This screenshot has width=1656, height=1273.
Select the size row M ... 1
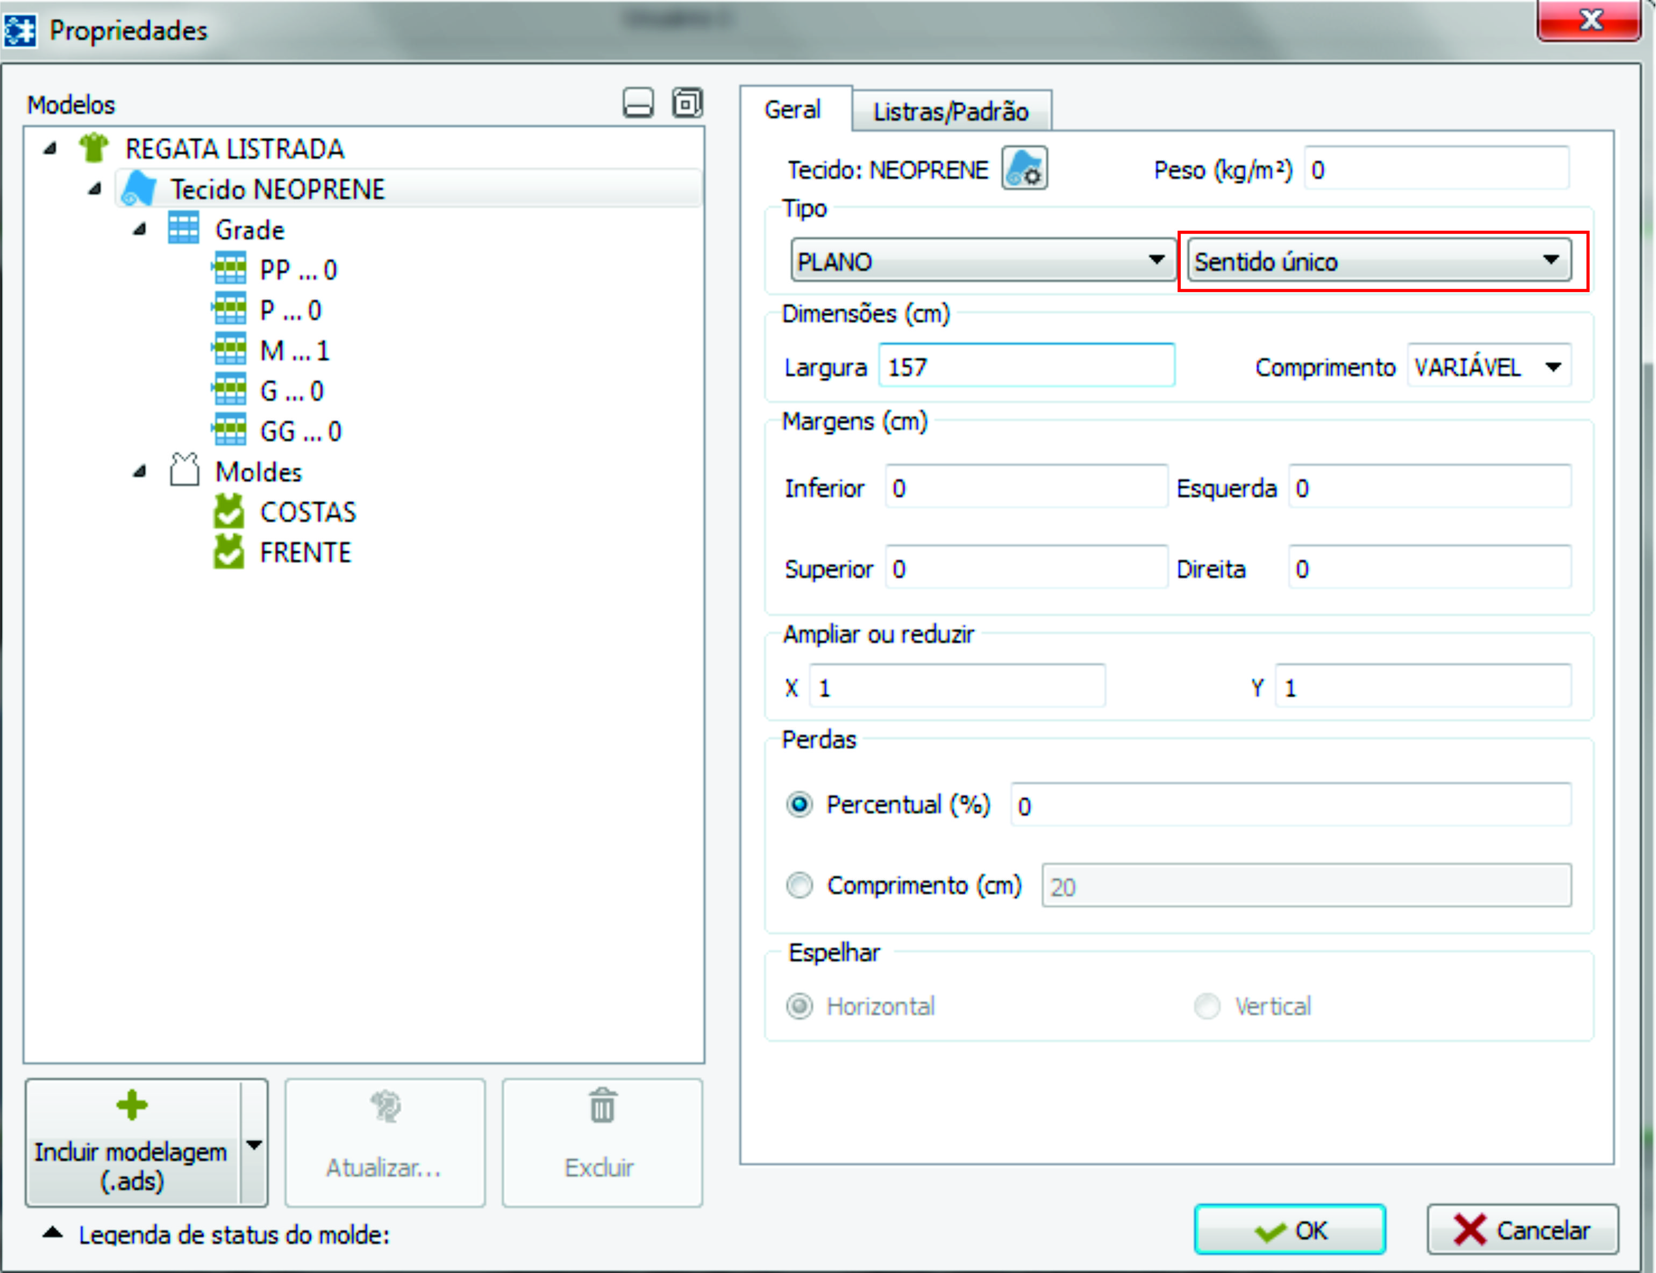(x=295, y=350)
